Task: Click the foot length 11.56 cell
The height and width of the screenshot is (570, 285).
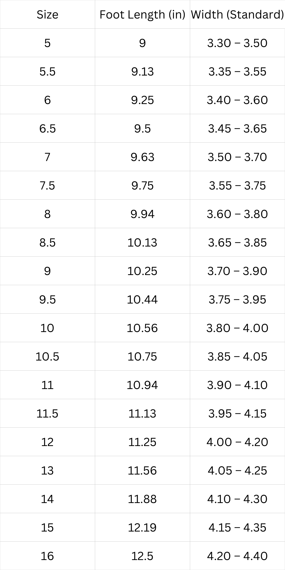Action: [142, 471]
